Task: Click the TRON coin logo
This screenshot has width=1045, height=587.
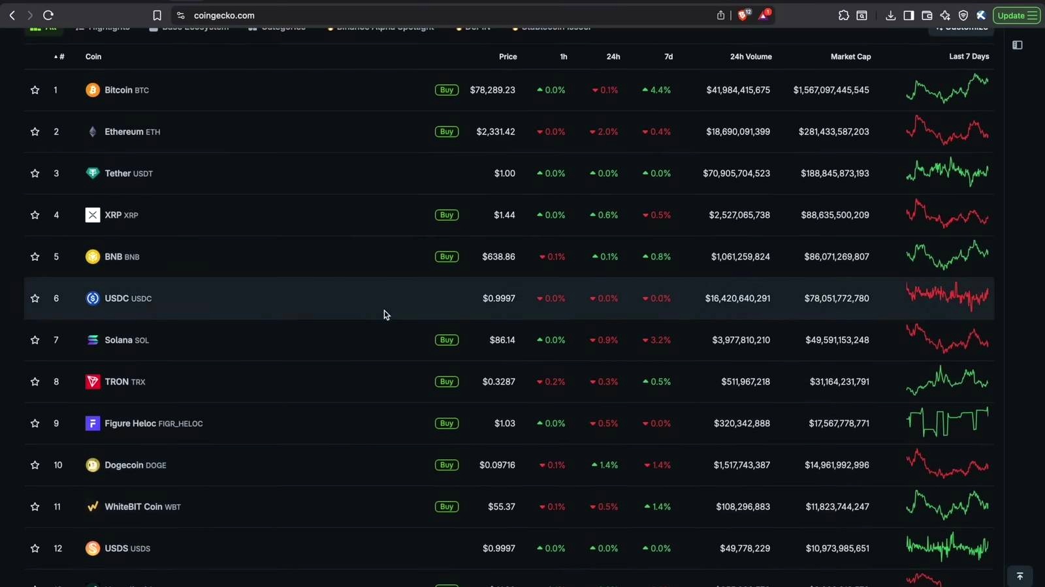Action: (x=93, y=382)
